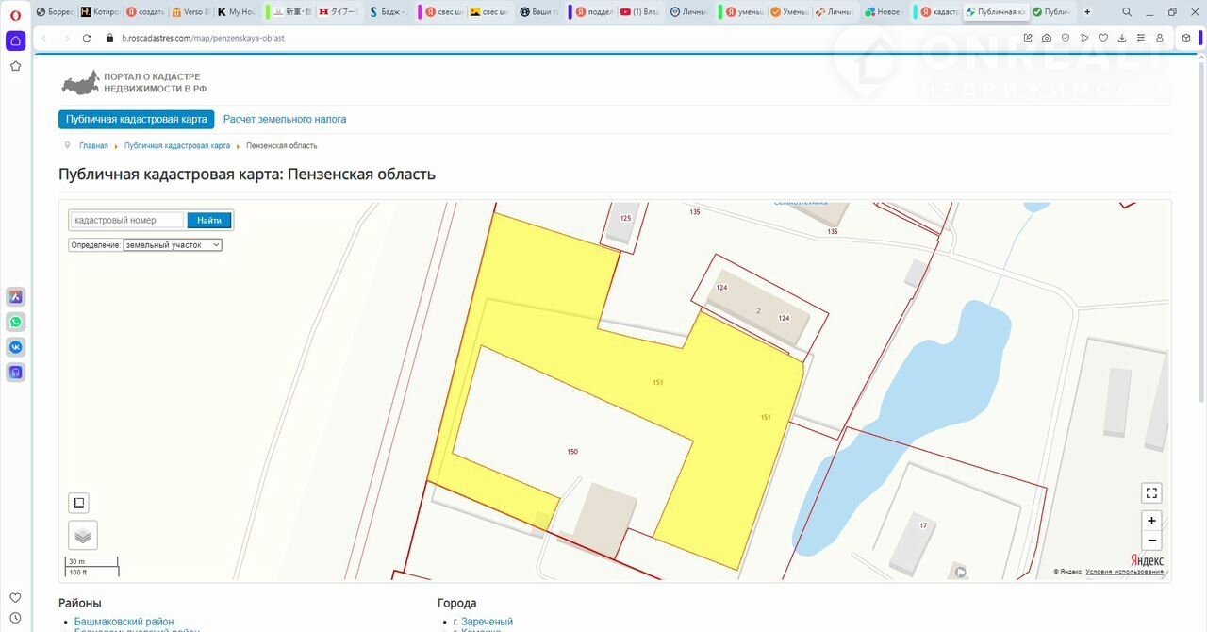Select "Публичная кадастровая карта" main tab
Image resolution: width=1207 pixels, height=632 pixels.
click(137, 120)
